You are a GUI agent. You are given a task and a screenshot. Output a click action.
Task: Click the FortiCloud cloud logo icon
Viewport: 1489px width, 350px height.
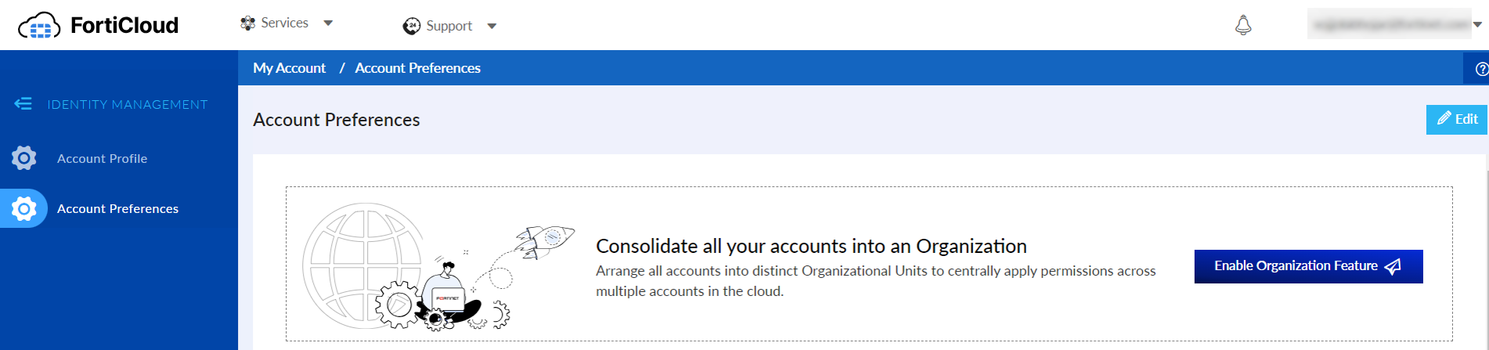point(39,26)
